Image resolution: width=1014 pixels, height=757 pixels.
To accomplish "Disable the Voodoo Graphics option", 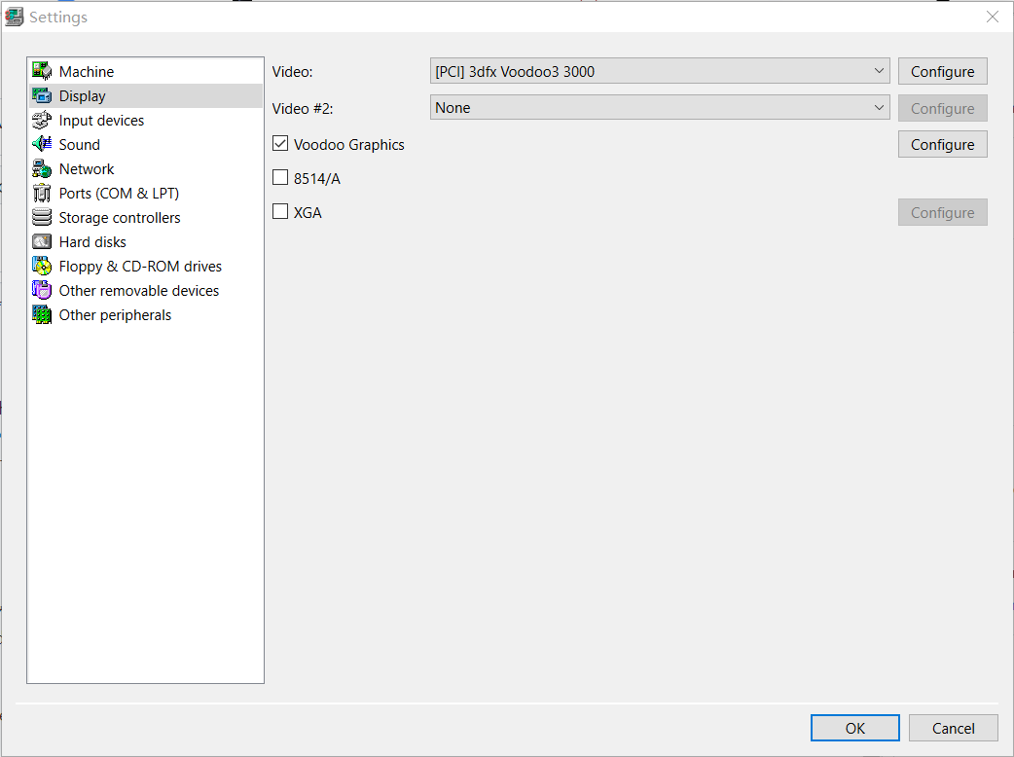I will tap(280, 143).
